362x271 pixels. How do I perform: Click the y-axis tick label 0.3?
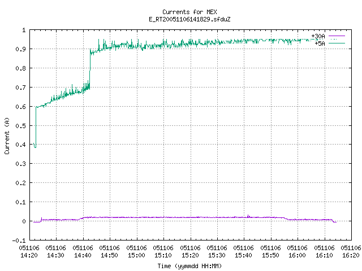pos(20,164)
